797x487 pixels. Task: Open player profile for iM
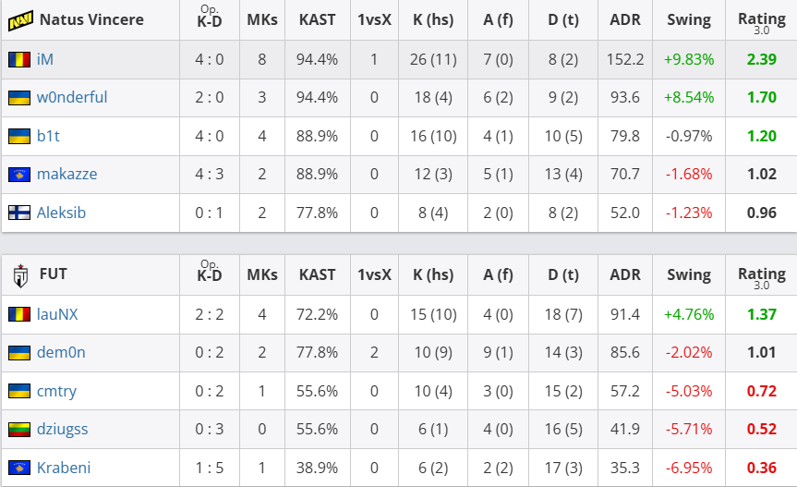[45, 59]
